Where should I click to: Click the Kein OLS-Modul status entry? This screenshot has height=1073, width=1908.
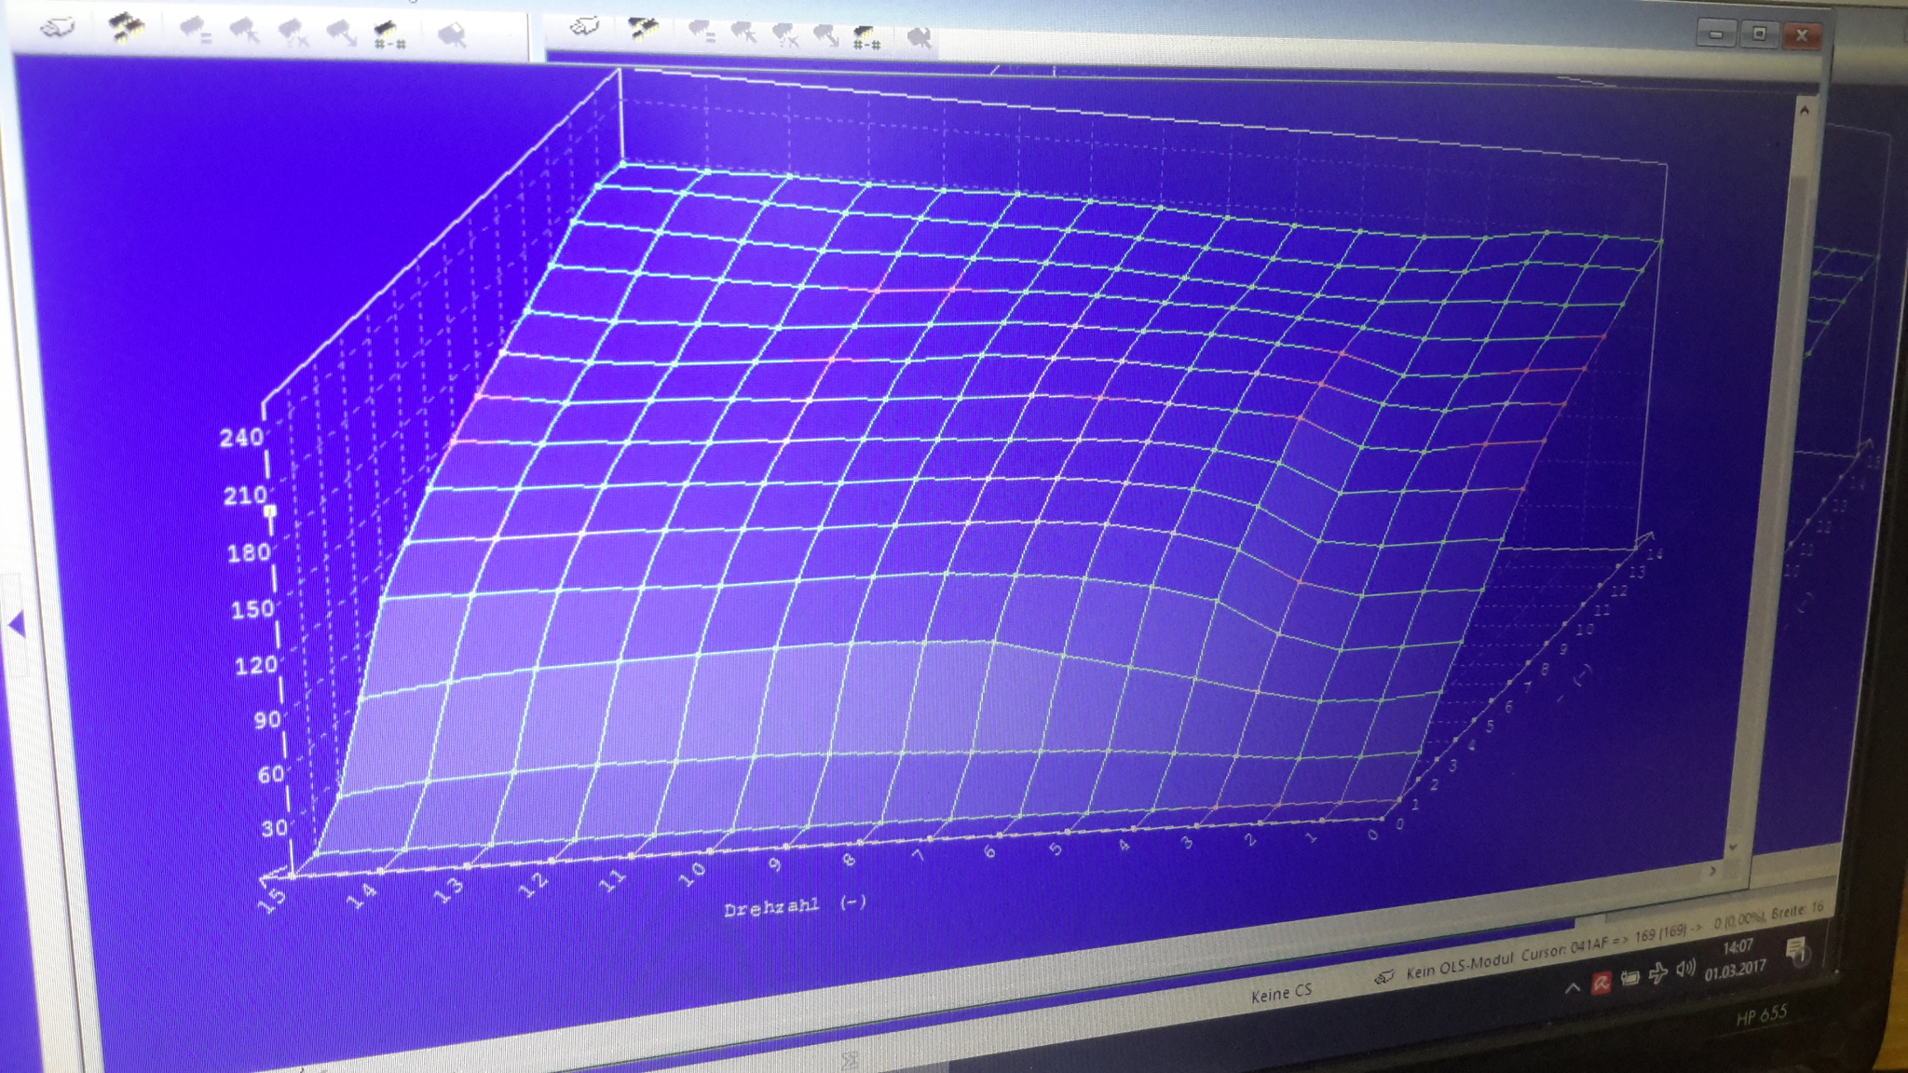coord(1459,966)
